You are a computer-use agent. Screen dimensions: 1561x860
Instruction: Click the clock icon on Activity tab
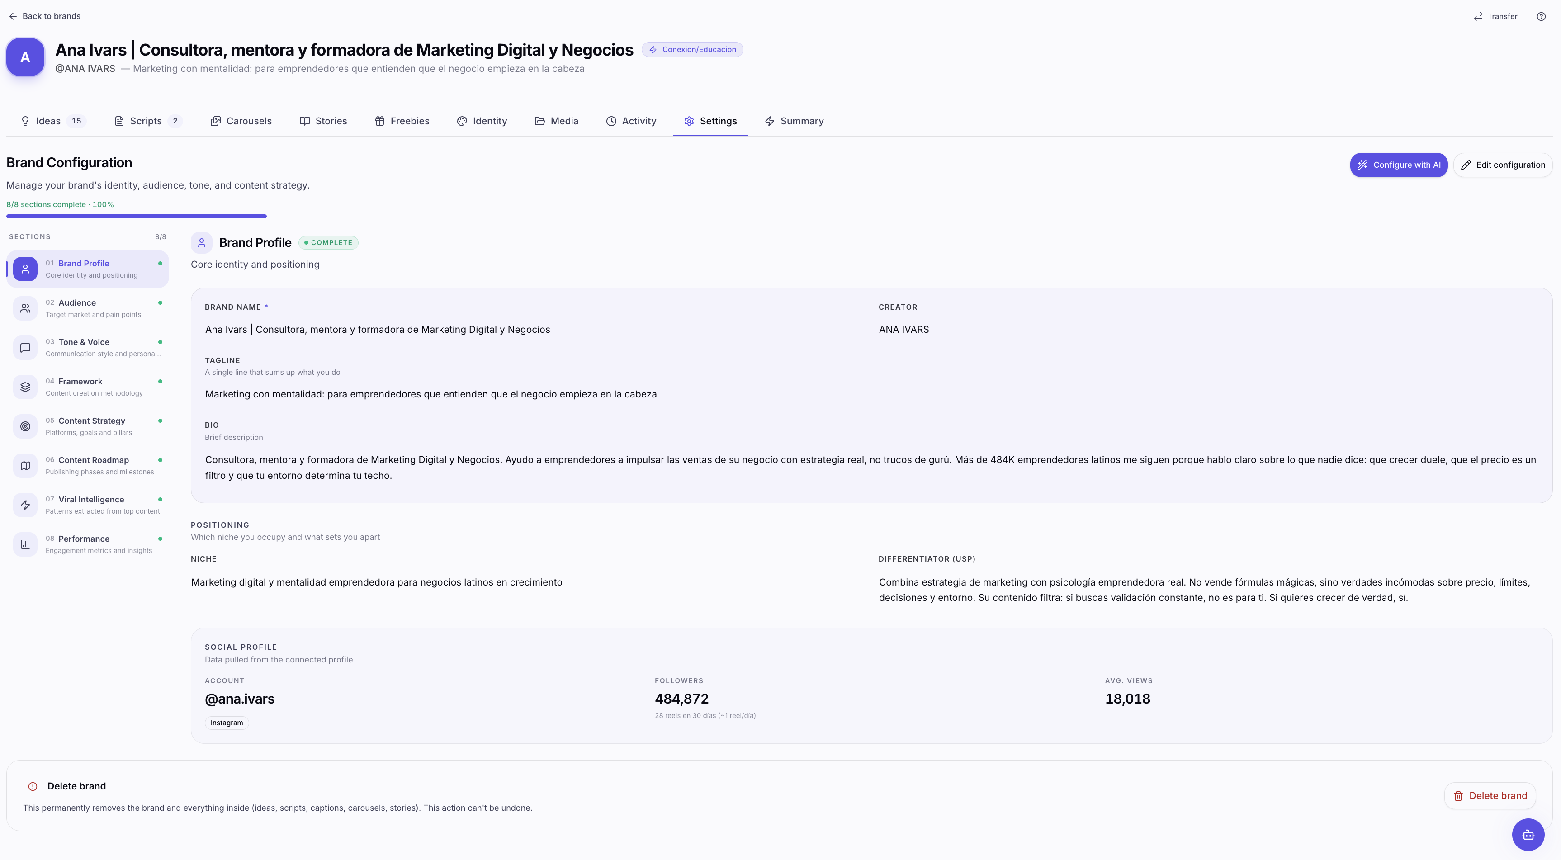click(x=611, y=121)
